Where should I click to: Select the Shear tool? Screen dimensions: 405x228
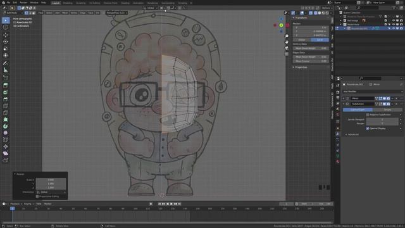pyautogui.click(x=6, y=153)
